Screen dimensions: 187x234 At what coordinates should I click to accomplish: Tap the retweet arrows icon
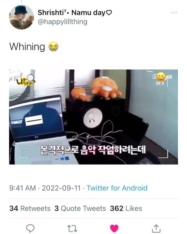(x=72, y=228)
